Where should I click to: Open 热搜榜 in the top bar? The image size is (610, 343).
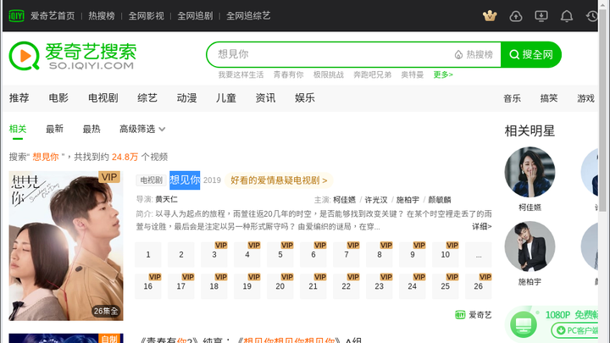pos(102,16)
